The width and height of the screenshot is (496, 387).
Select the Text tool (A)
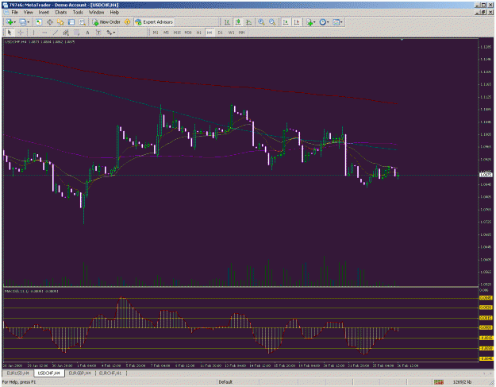87,33
